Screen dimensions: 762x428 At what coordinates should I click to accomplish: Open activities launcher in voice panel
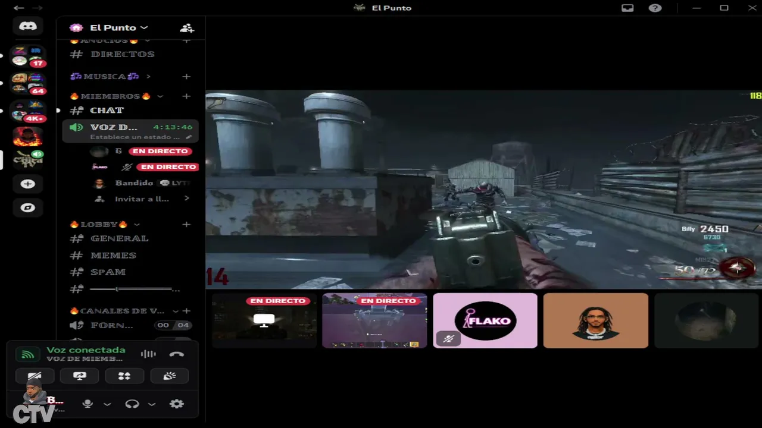pyautogui.click(x=124, y=376)
